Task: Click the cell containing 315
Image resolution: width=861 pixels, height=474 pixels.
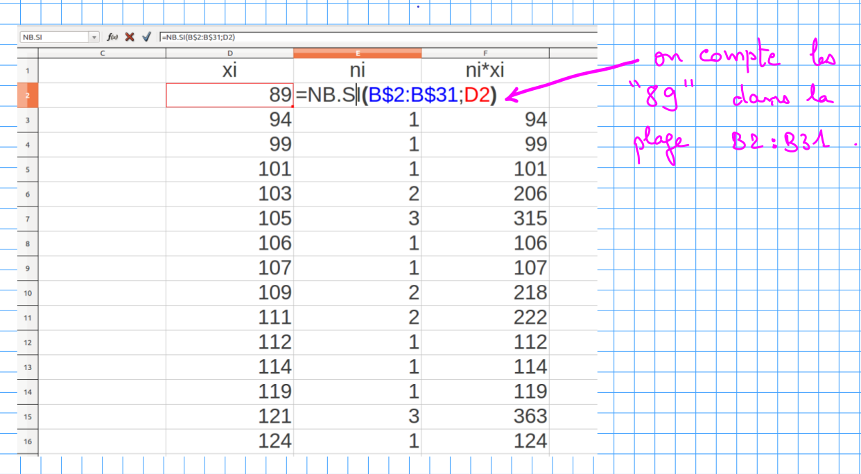Action: point(485,219)
